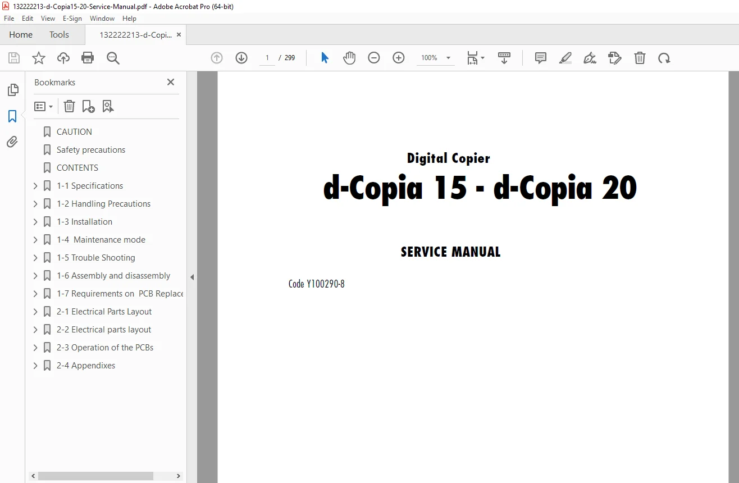Switch to the Tools tab
Viewport: 739px width, 483px height.
[x=59, y=34]
